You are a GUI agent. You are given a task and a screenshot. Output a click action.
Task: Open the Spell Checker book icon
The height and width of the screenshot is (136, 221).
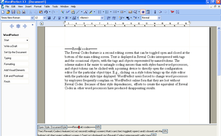point(131,12)
